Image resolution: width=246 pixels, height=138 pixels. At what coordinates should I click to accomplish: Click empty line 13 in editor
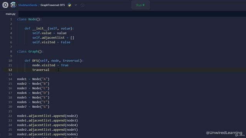coord(131,74)
